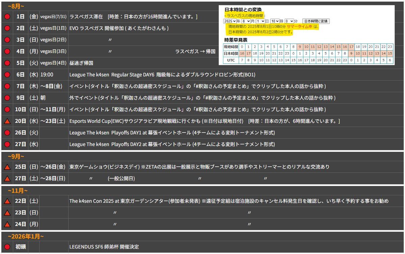Select the vegas日(7/31) cell
This screenshot has height=254, width=405.
click(54, 16)
